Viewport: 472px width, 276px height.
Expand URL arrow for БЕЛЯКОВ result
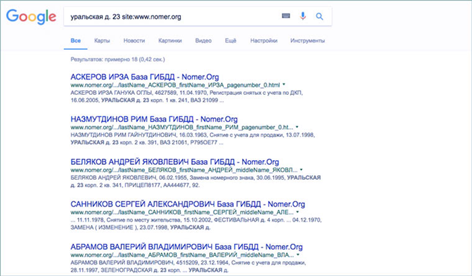pyautogui.click(x=301, y=170)
